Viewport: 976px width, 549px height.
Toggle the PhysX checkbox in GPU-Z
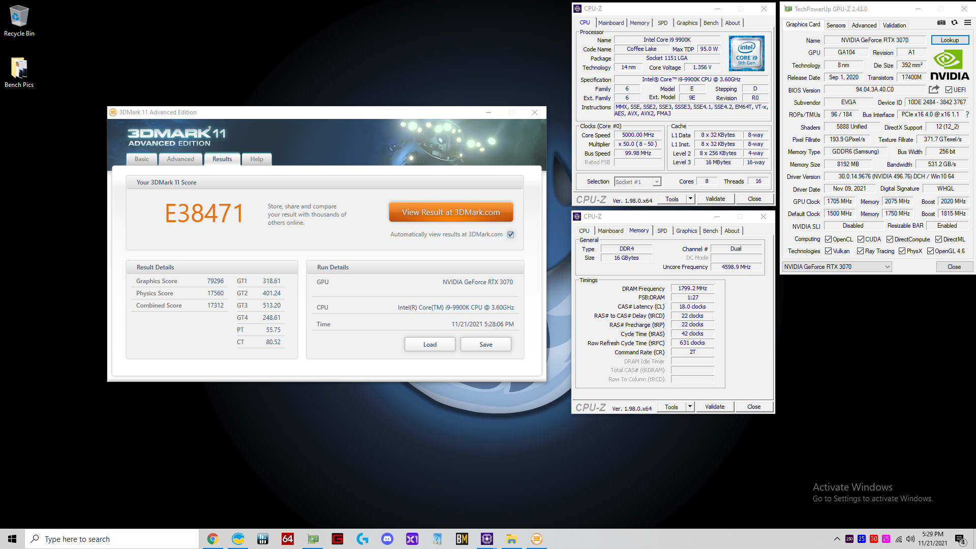tap(902, 251)
